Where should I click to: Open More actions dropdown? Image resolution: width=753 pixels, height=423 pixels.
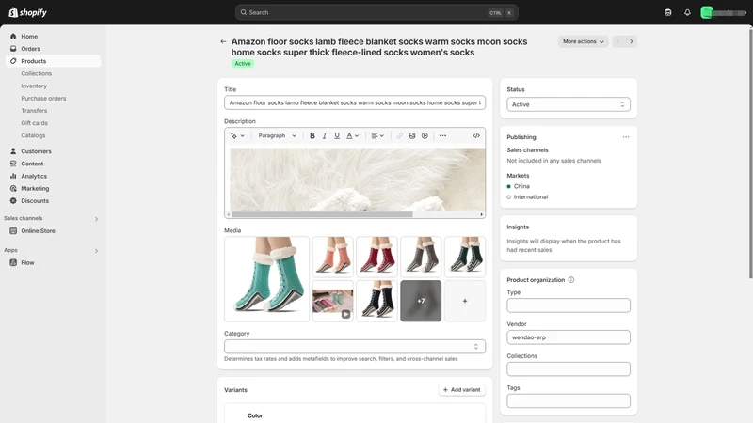(583, 41)
